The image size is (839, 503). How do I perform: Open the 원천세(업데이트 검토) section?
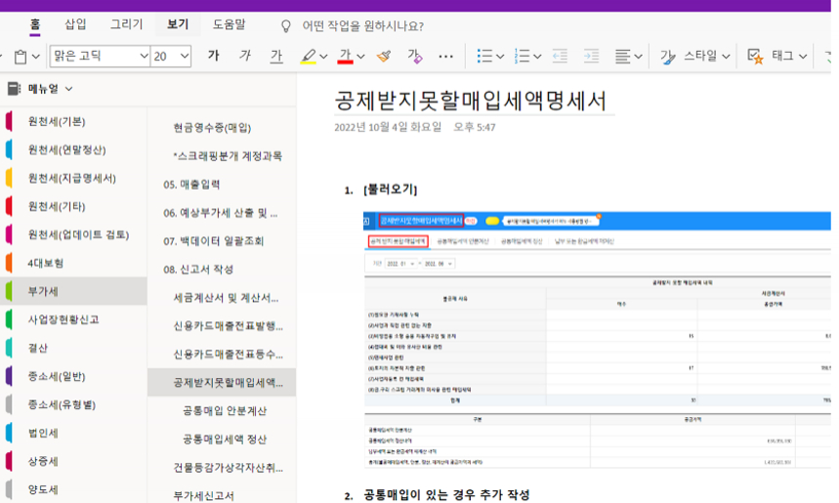coord(74,235)
